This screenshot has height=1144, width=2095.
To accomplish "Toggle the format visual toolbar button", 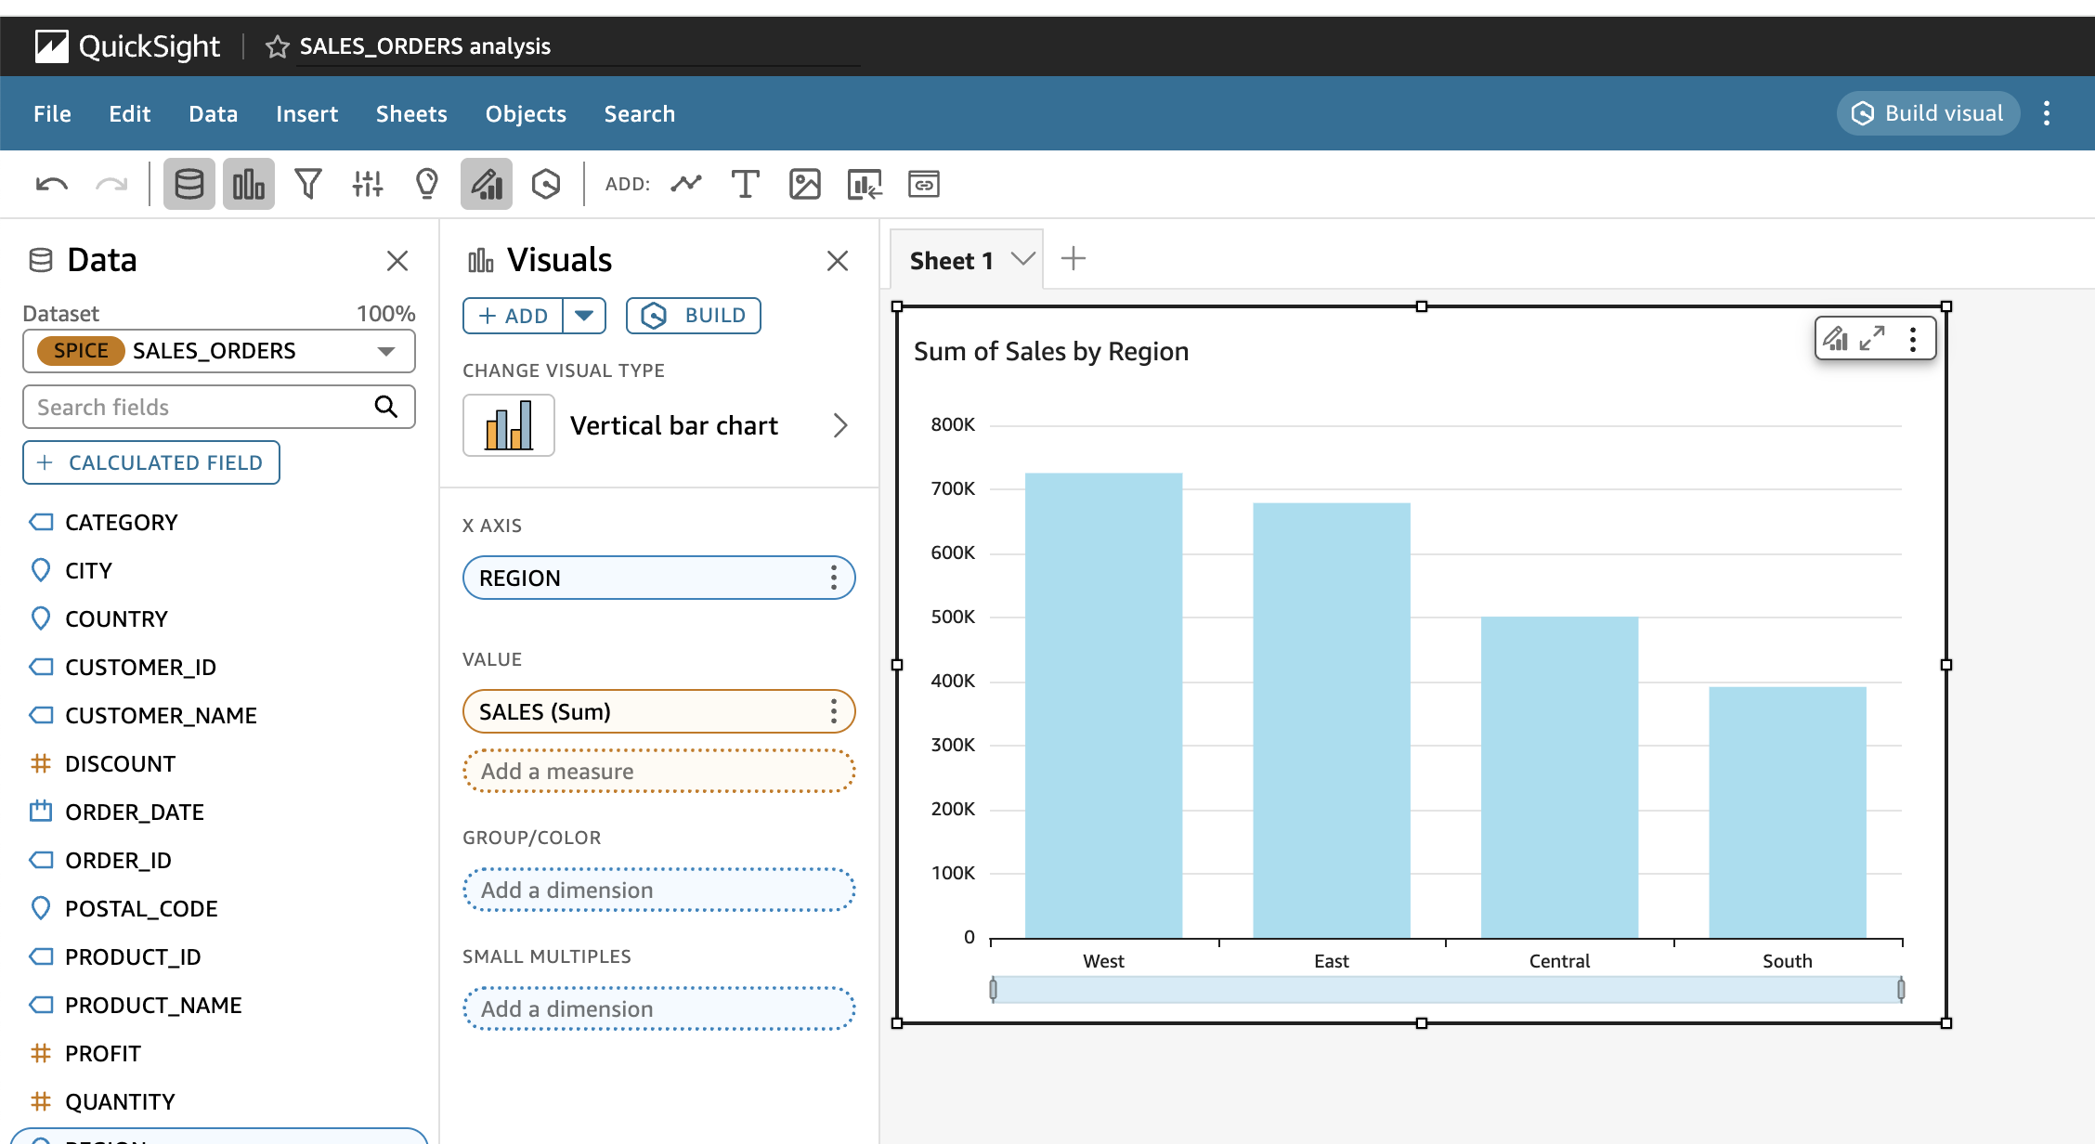I will click(x=487, y=184).
